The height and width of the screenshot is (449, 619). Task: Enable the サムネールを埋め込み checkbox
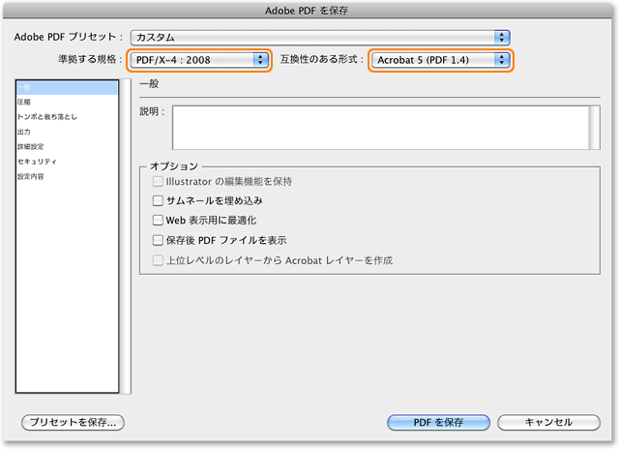coord(159,201)
